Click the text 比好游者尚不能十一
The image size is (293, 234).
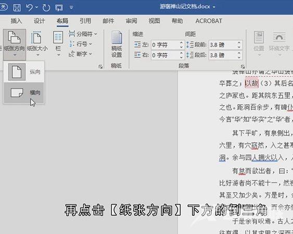(x=249, y=183)
